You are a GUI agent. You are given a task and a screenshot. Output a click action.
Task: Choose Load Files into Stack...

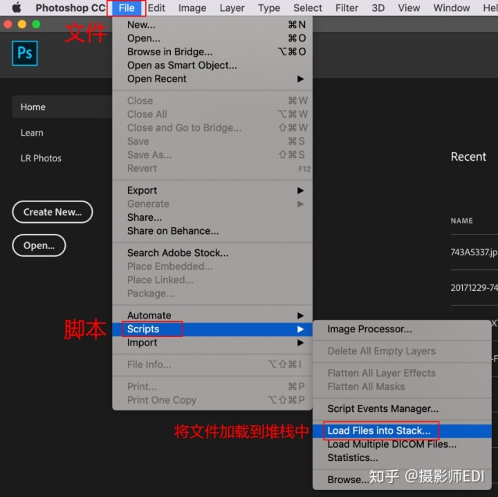[402, 431]
